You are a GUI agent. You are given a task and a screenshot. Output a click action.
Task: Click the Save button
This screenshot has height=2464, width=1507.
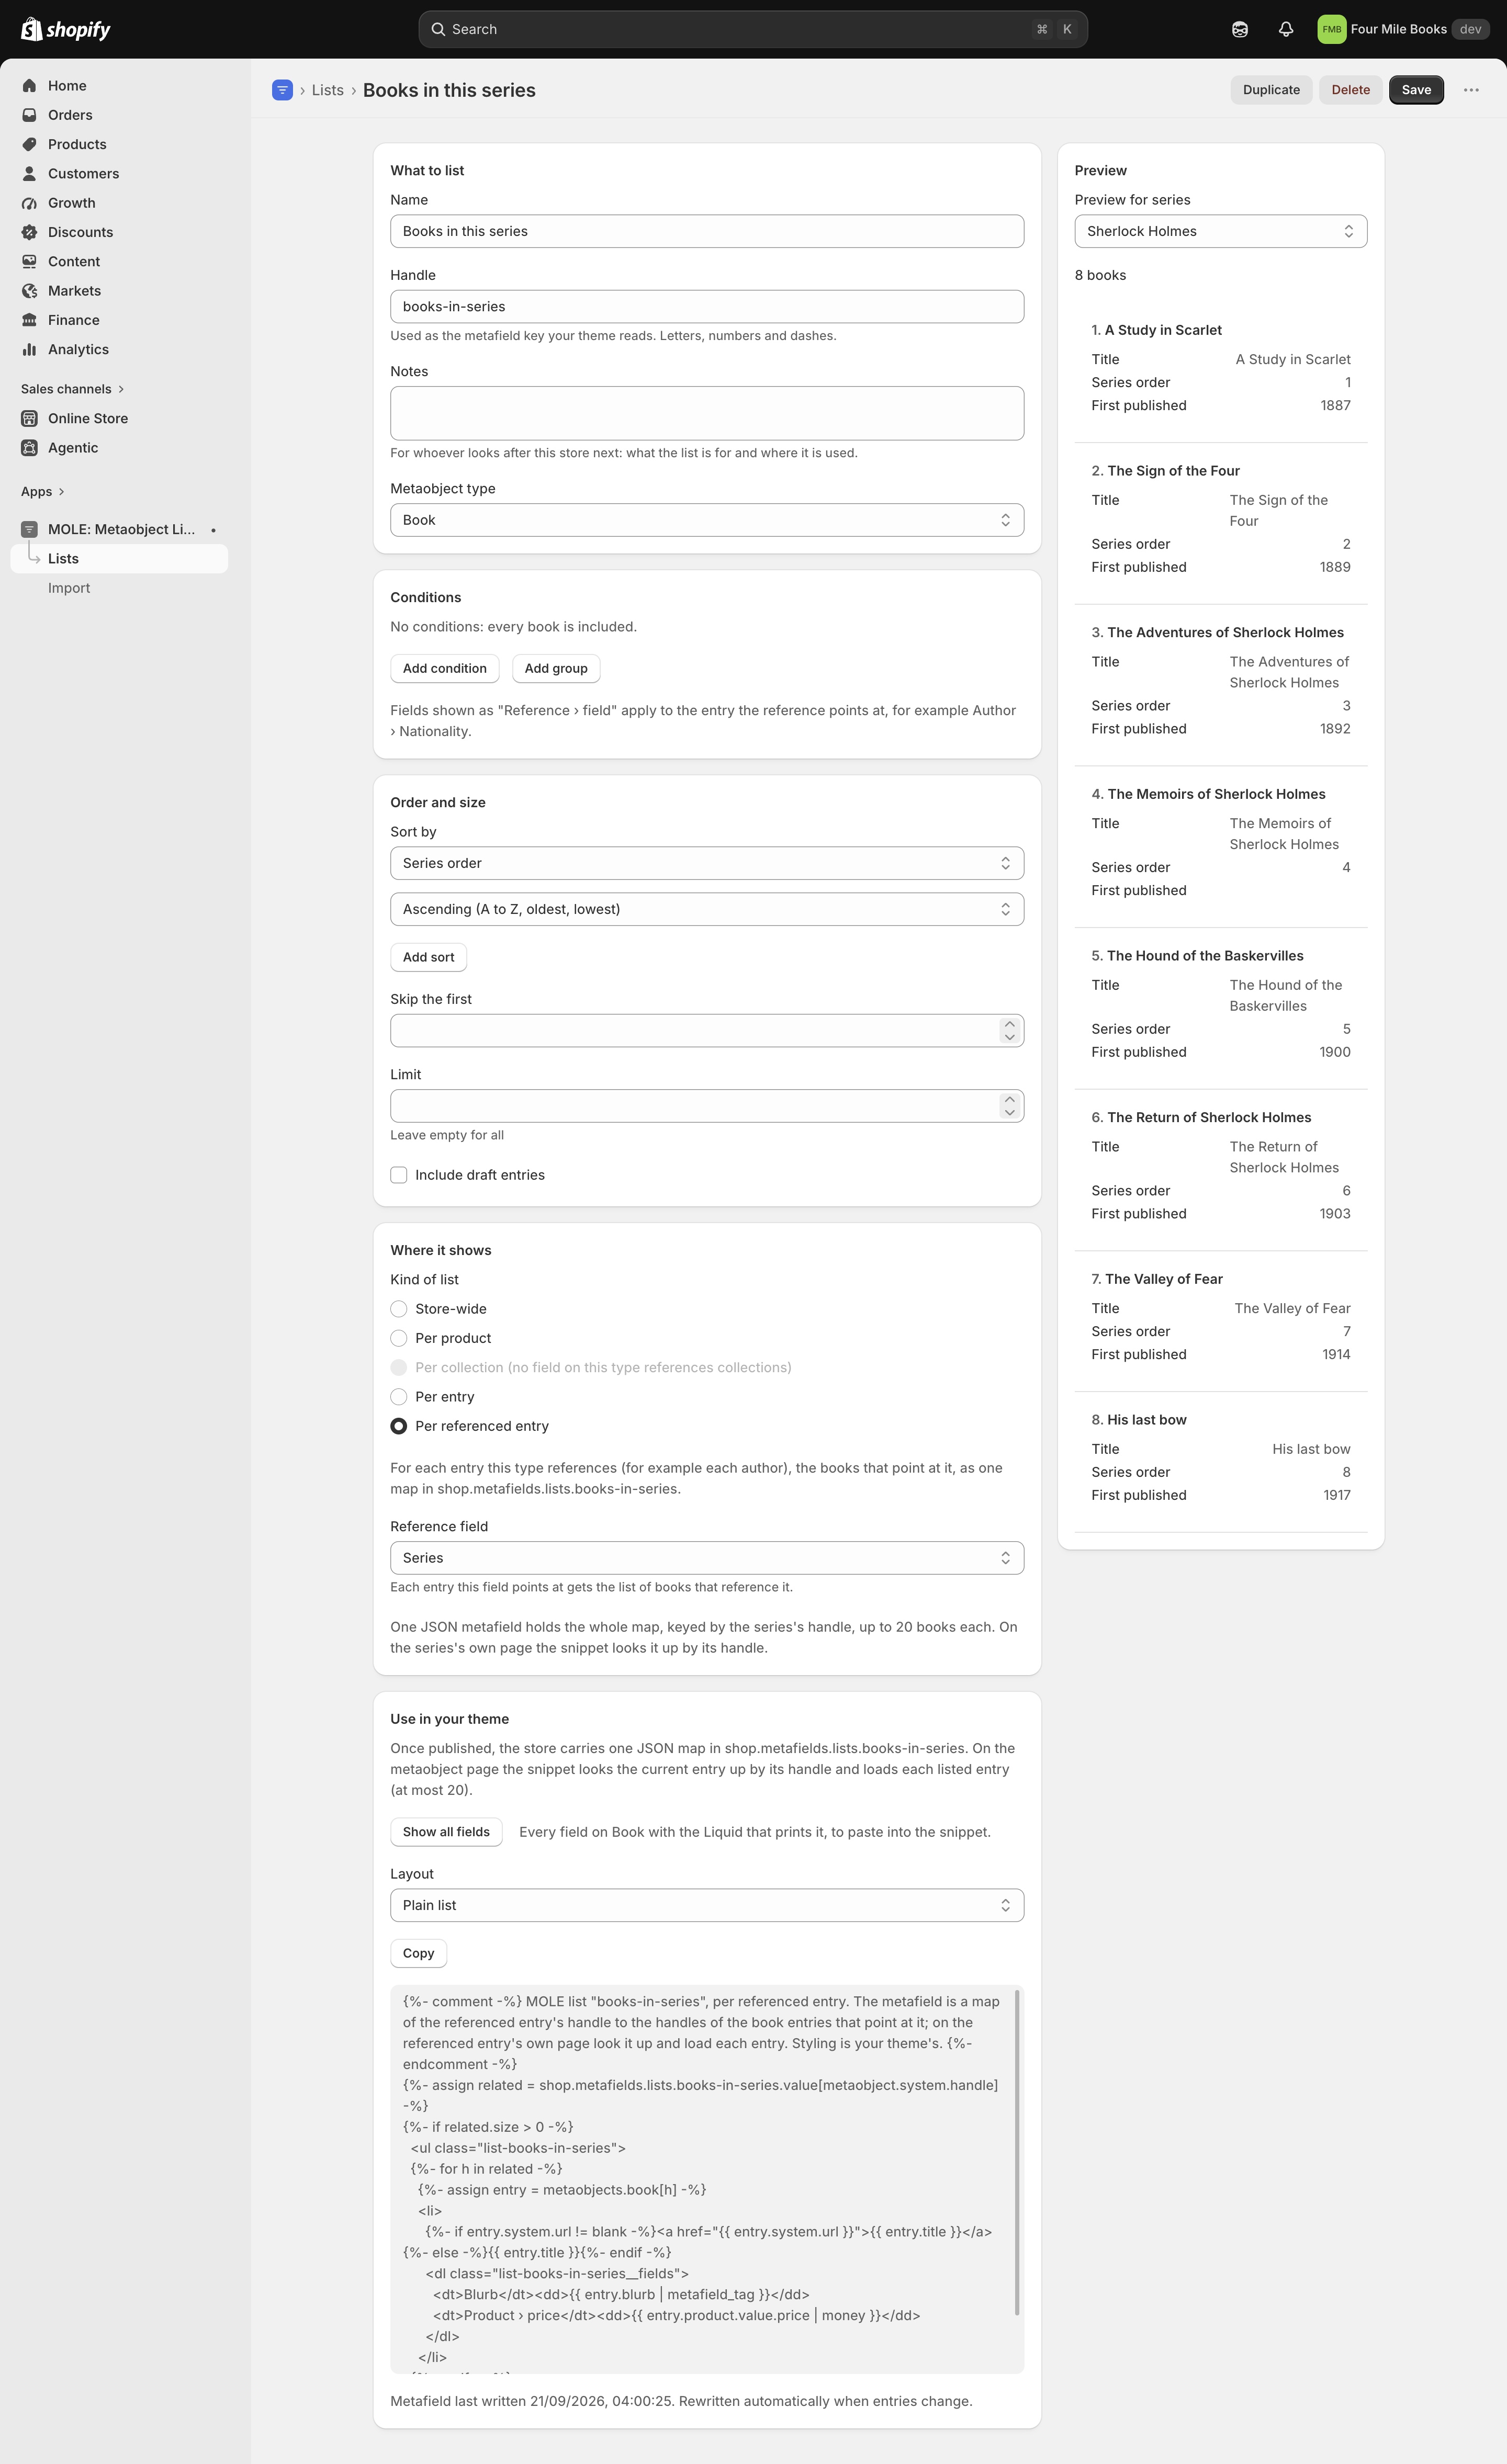tap(1416, 90)
